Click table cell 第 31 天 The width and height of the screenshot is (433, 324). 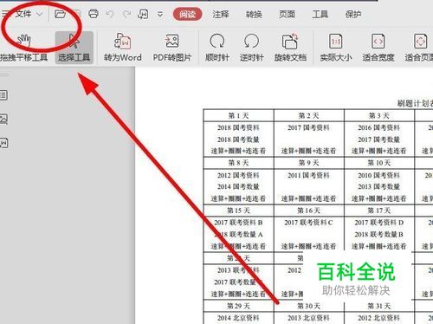(379, 306)
